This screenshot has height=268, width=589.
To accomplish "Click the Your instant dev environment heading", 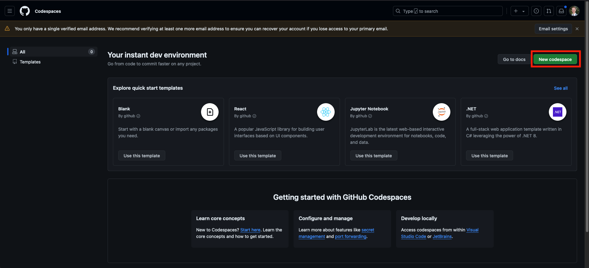I will (157, 55).
